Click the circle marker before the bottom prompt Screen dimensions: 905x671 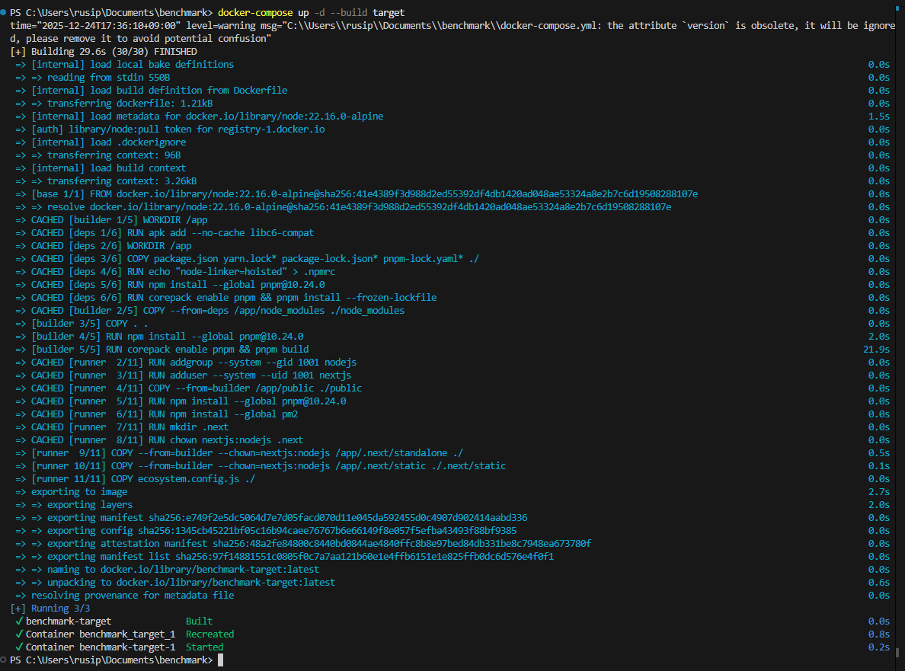point(5,660)
